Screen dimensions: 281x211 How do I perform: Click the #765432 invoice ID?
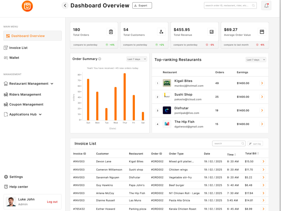(x=79, y=209)
